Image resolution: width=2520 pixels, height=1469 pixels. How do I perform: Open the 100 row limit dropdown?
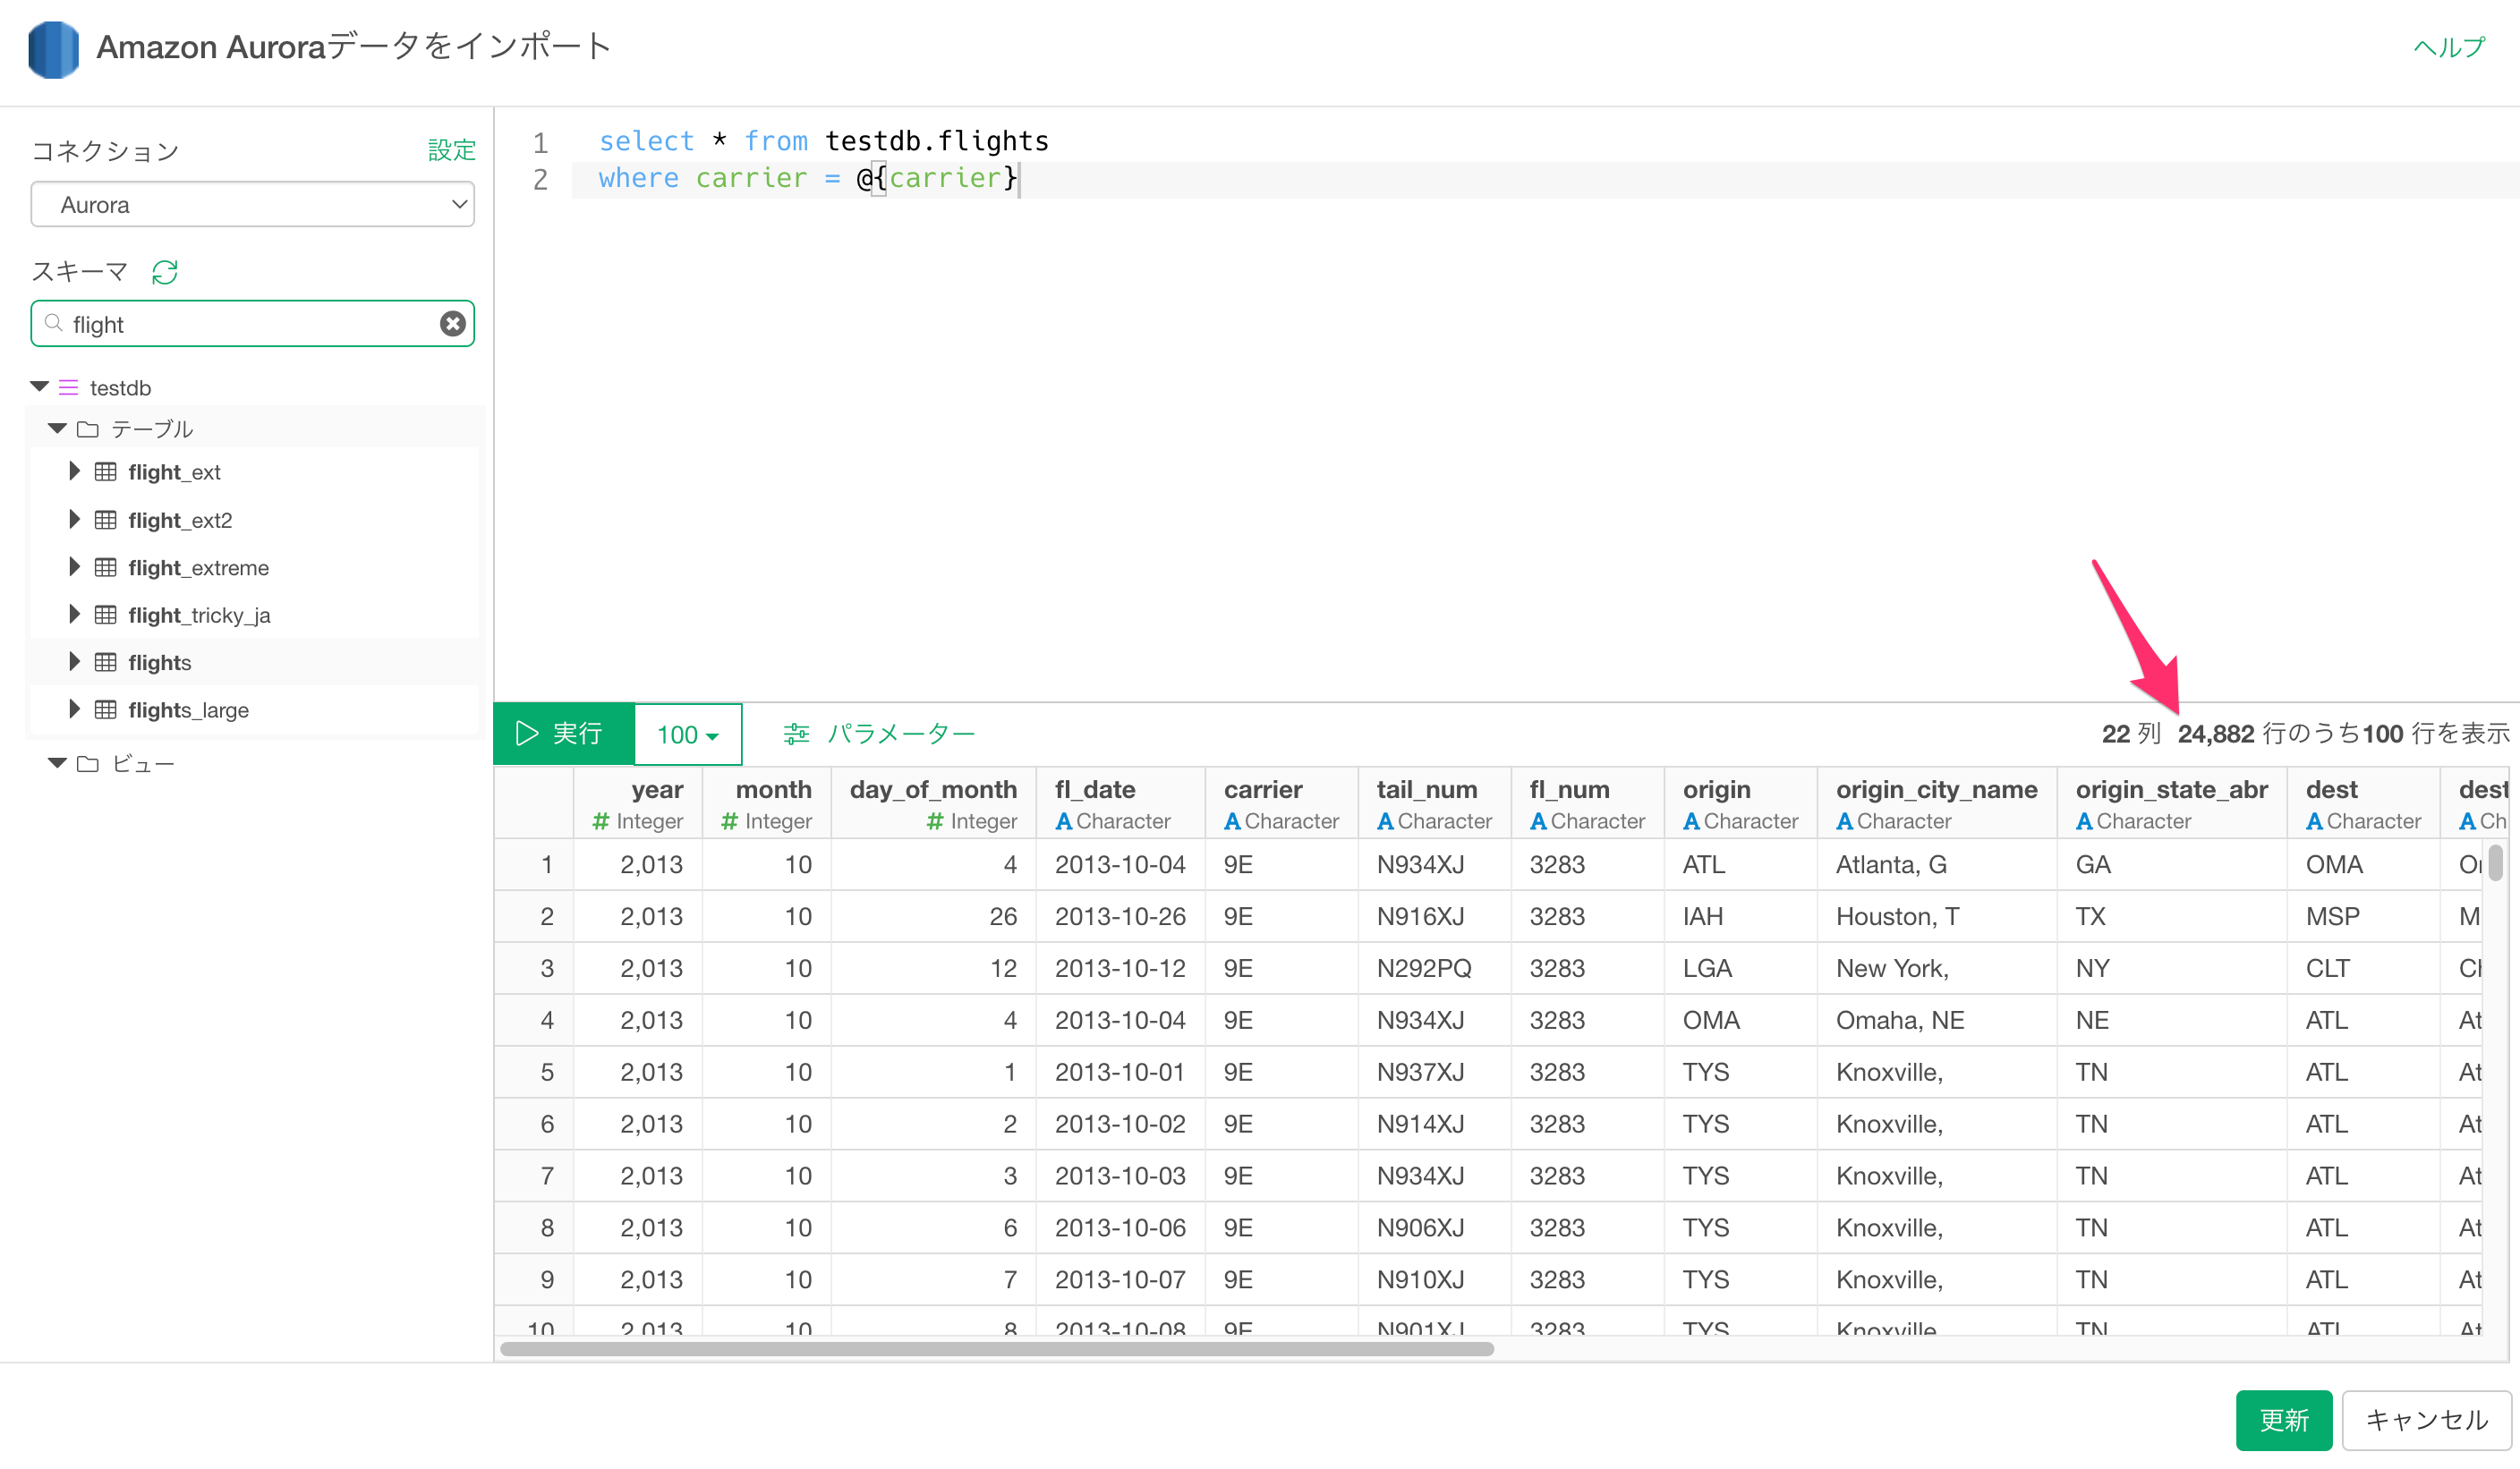[x=688, y=734]
